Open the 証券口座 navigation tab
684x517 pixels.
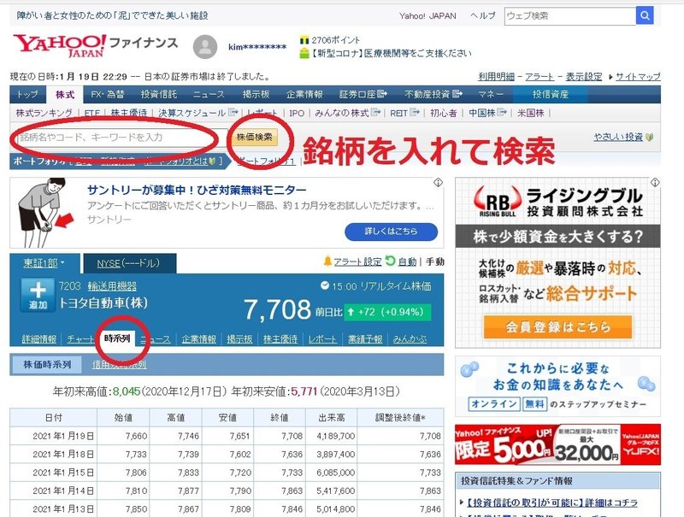363,94
